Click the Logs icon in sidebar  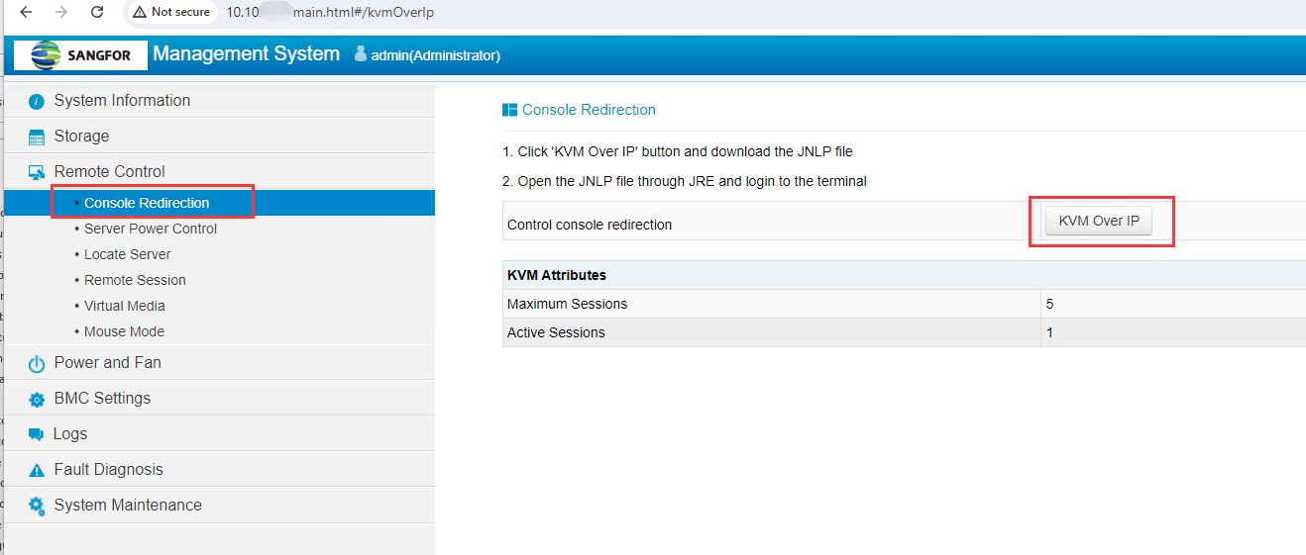click(x=37, y=434)
